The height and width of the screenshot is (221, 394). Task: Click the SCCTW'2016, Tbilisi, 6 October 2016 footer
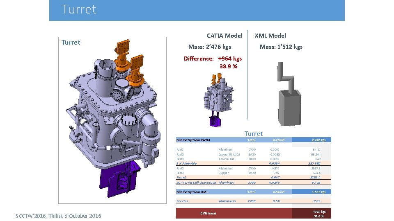pos(58,216)
